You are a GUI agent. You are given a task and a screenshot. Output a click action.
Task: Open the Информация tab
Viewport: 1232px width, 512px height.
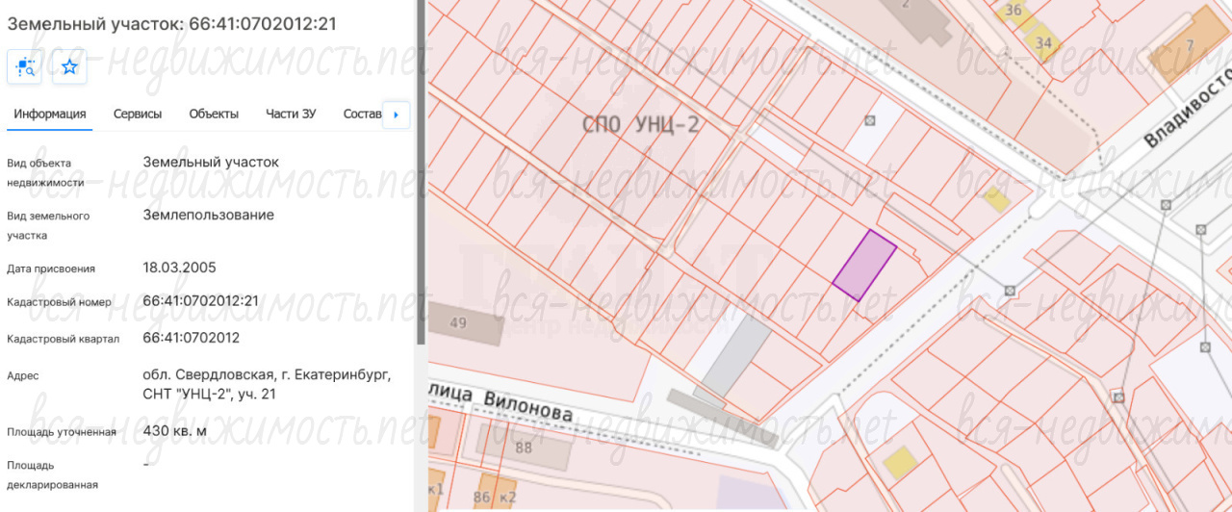coord(50,114)
